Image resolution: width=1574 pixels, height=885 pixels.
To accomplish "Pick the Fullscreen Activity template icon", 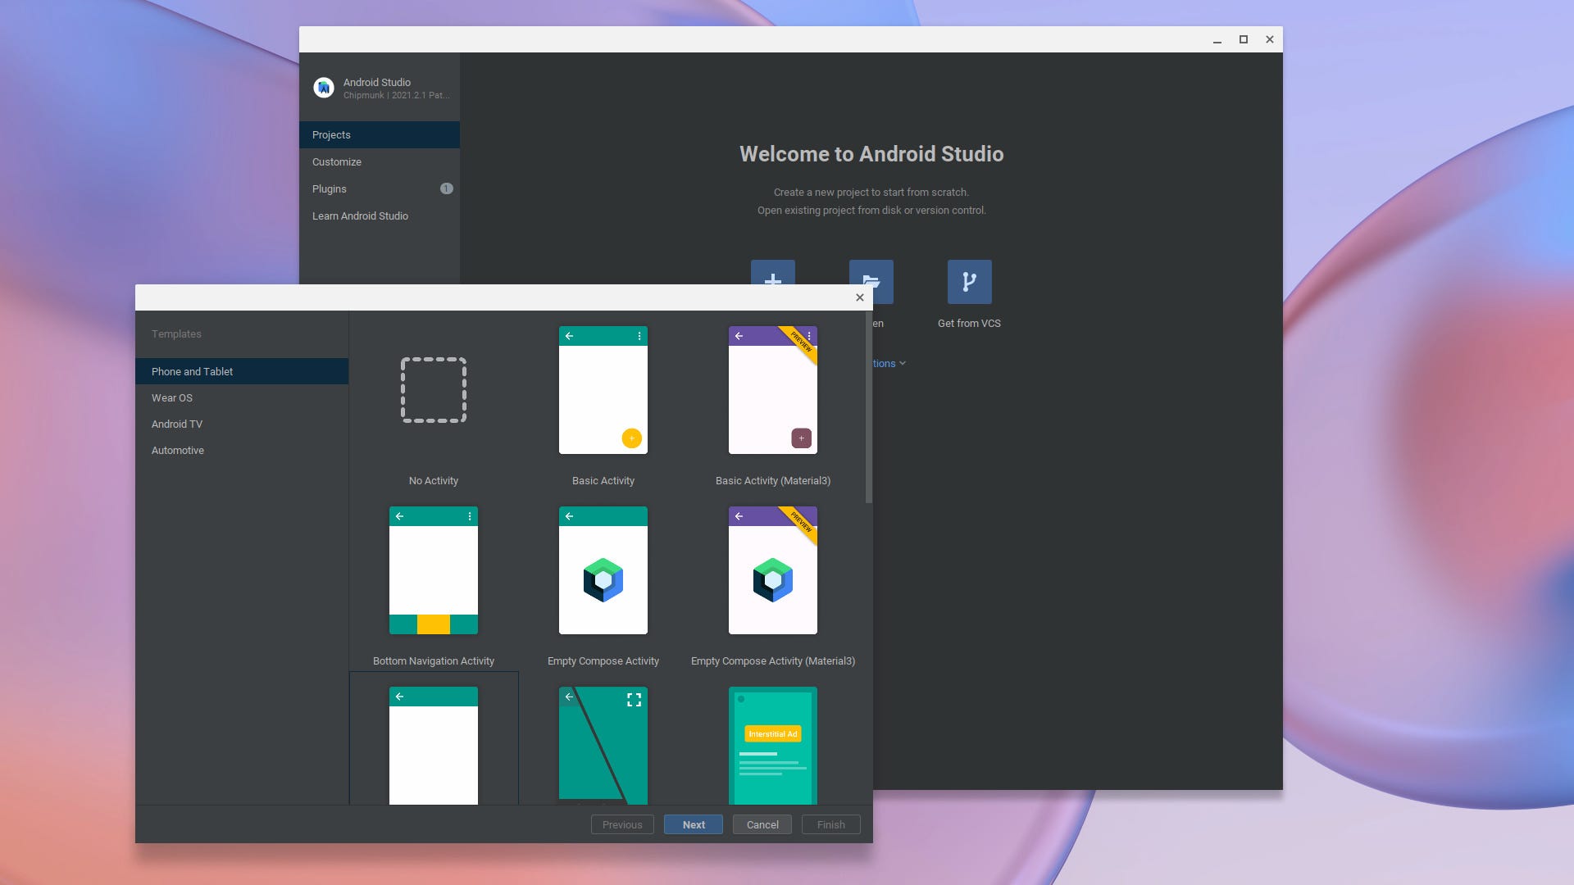I will pos(603,744).
